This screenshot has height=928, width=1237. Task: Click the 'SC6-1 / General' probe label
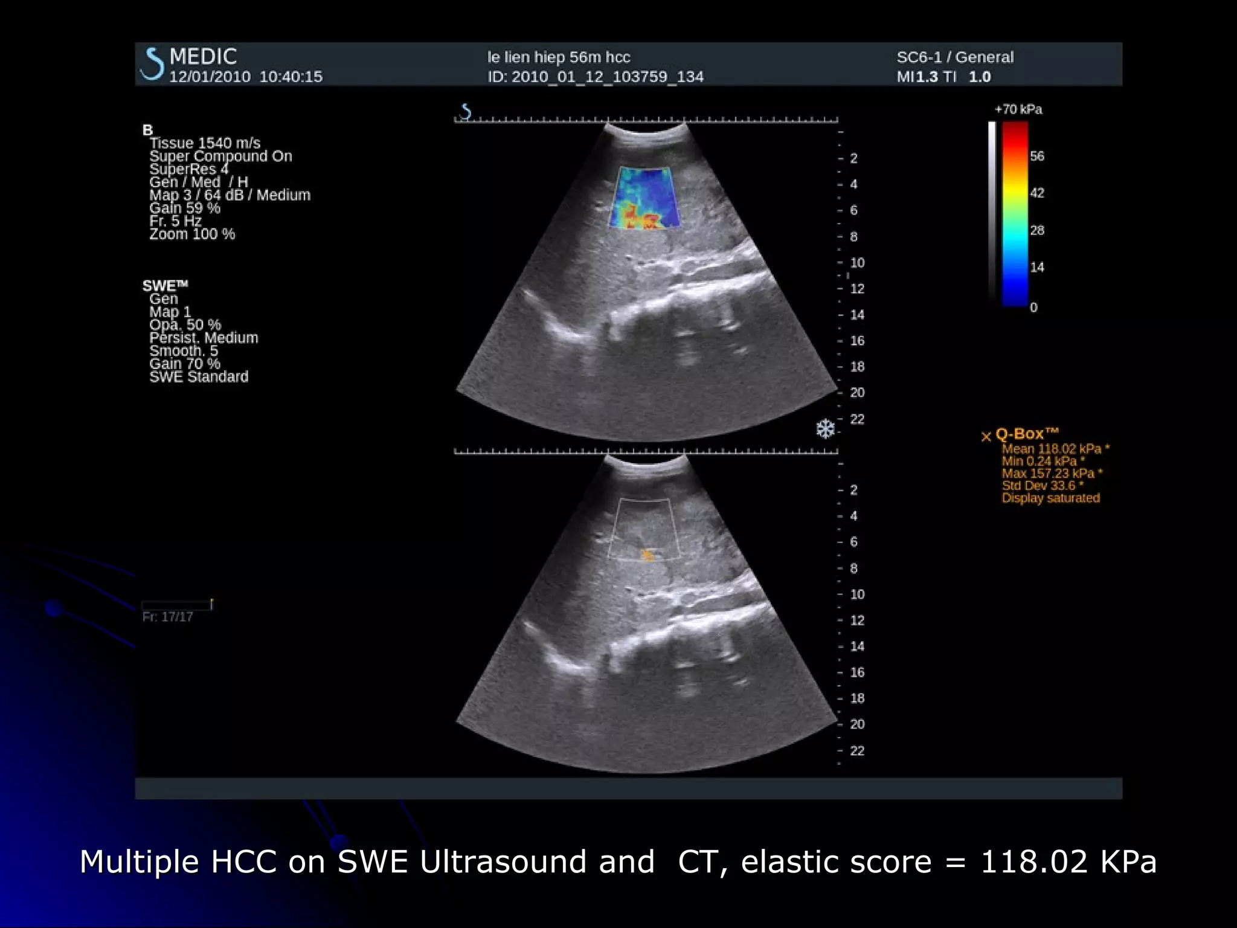955,57
